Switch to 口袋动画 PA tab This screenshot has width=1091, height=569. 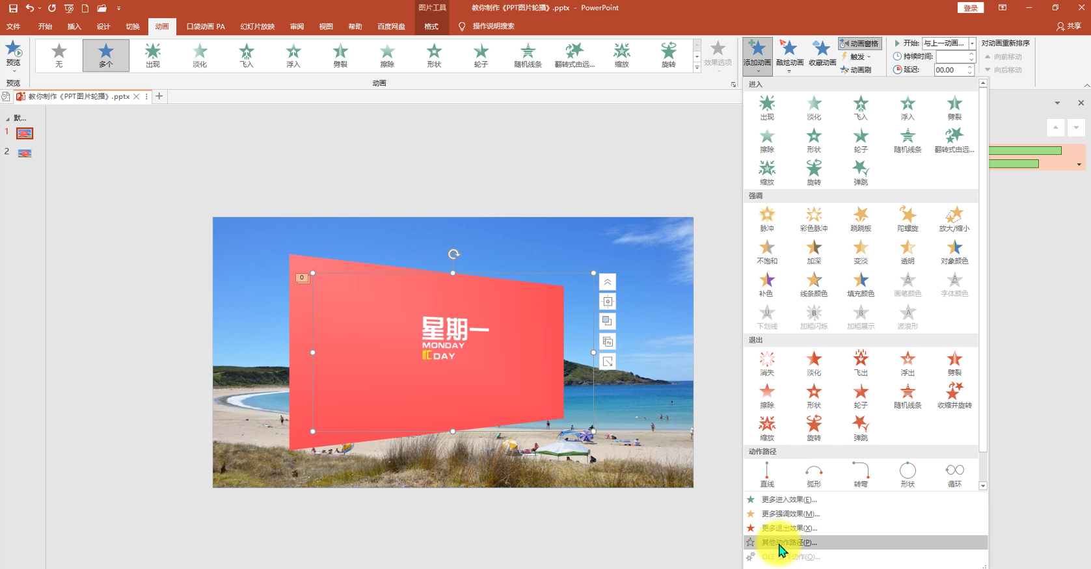pyautogui.click(x=206, y=27)
